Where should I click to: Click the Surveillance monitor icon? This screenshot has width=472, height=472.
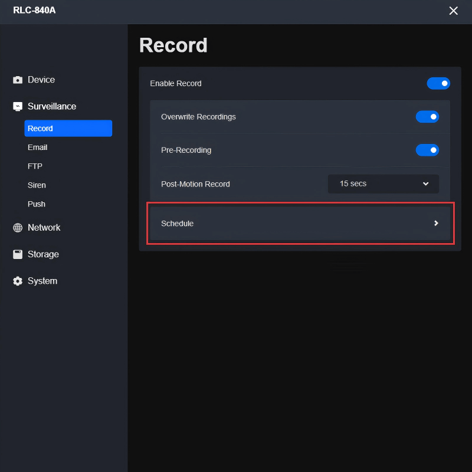coord(18,107)
